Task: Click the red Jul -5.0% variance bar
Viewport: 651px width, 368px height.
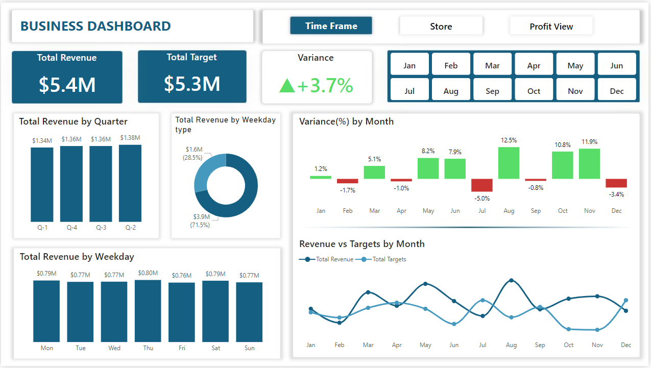Action: [481, 185]
